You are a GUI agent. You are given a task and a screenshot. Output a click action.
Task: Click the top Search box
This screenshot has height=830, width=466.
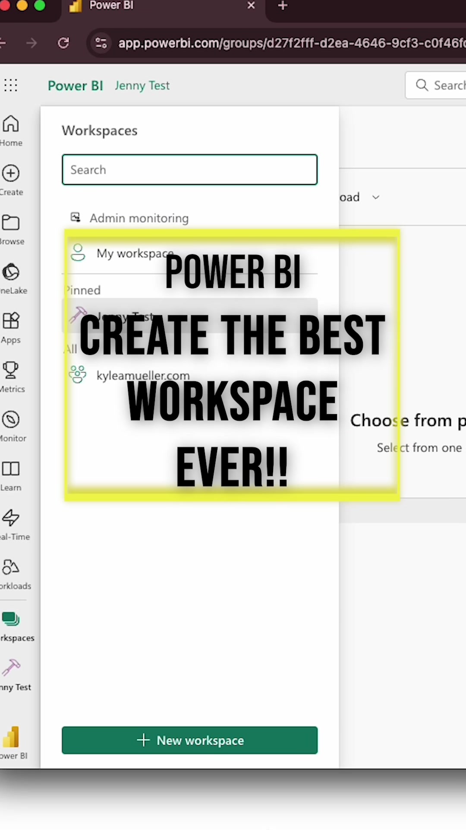(x=436, y=85)
